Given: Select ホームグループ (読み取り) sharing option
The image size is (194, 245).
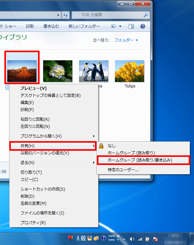Looking at the screenshot, I should [x=143, y=153].
